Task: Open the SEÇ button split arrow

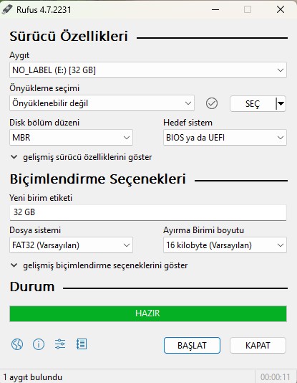Action: coord(281,103)
